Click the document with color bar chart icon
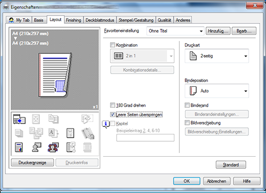The height and width of the screenshot is (193, 266). tap(19, 147)
